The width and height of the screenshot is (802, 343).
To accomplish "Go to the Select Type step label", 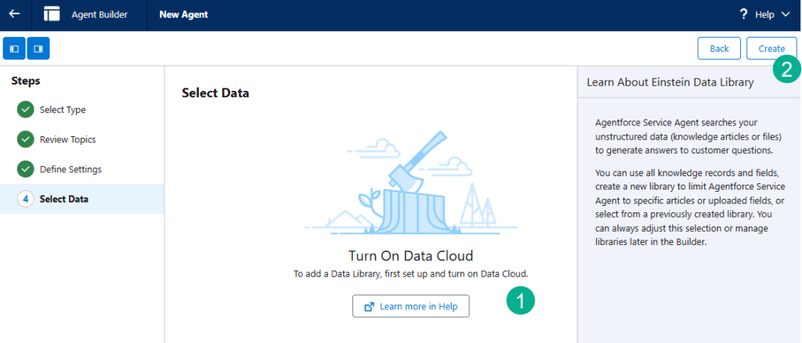I will coord(63,110).
